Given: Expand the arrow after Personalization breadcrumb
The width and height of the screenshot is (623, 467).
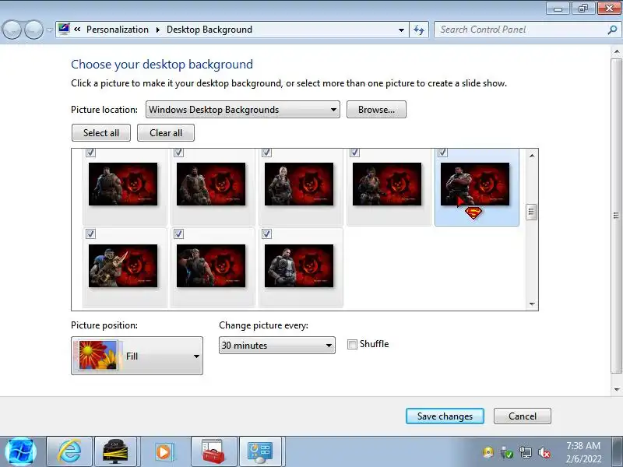Looking at the screenshot, I should click(x=158, y=30).
